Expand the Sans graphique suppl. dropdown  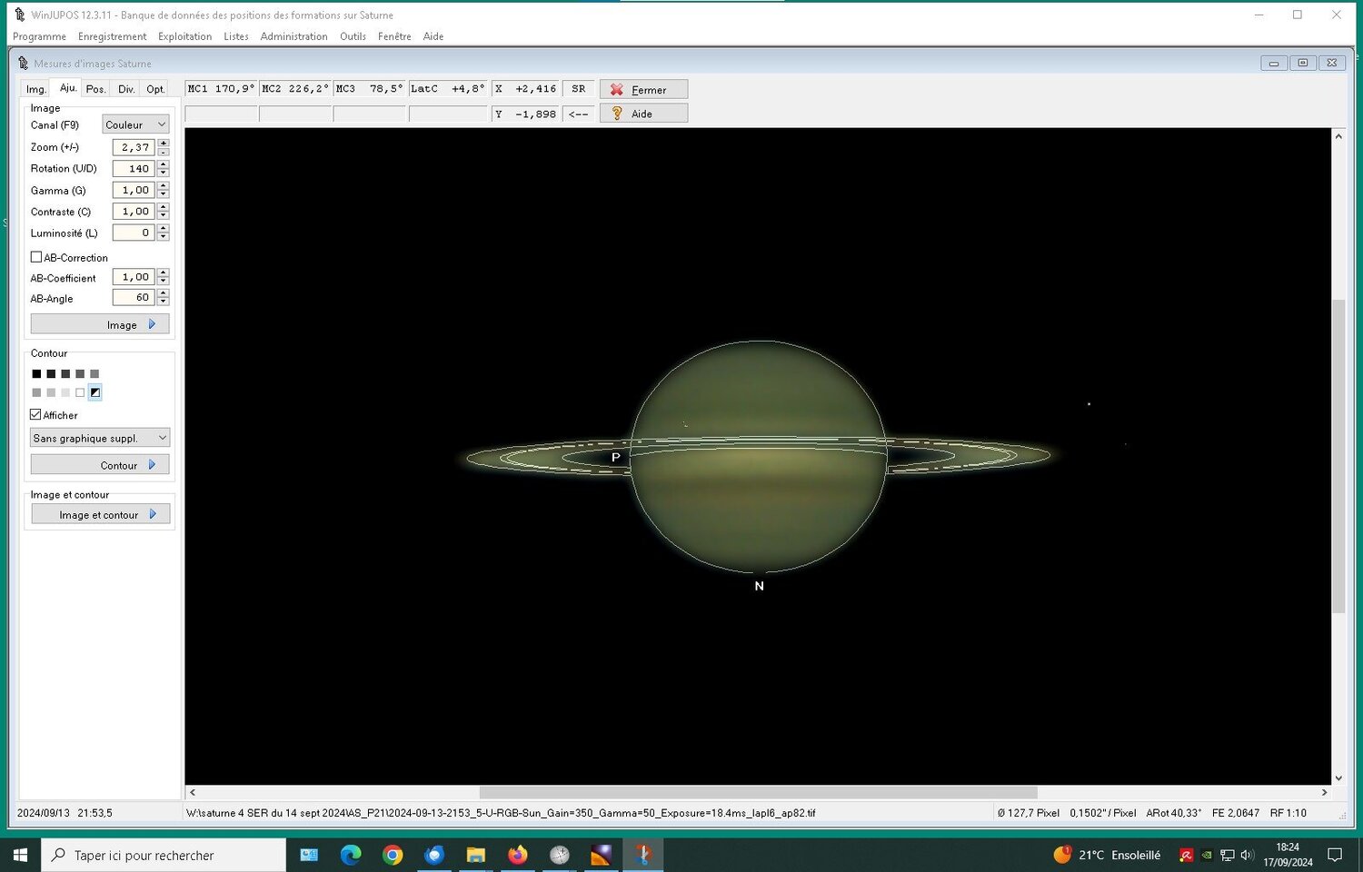coord(100,438)
